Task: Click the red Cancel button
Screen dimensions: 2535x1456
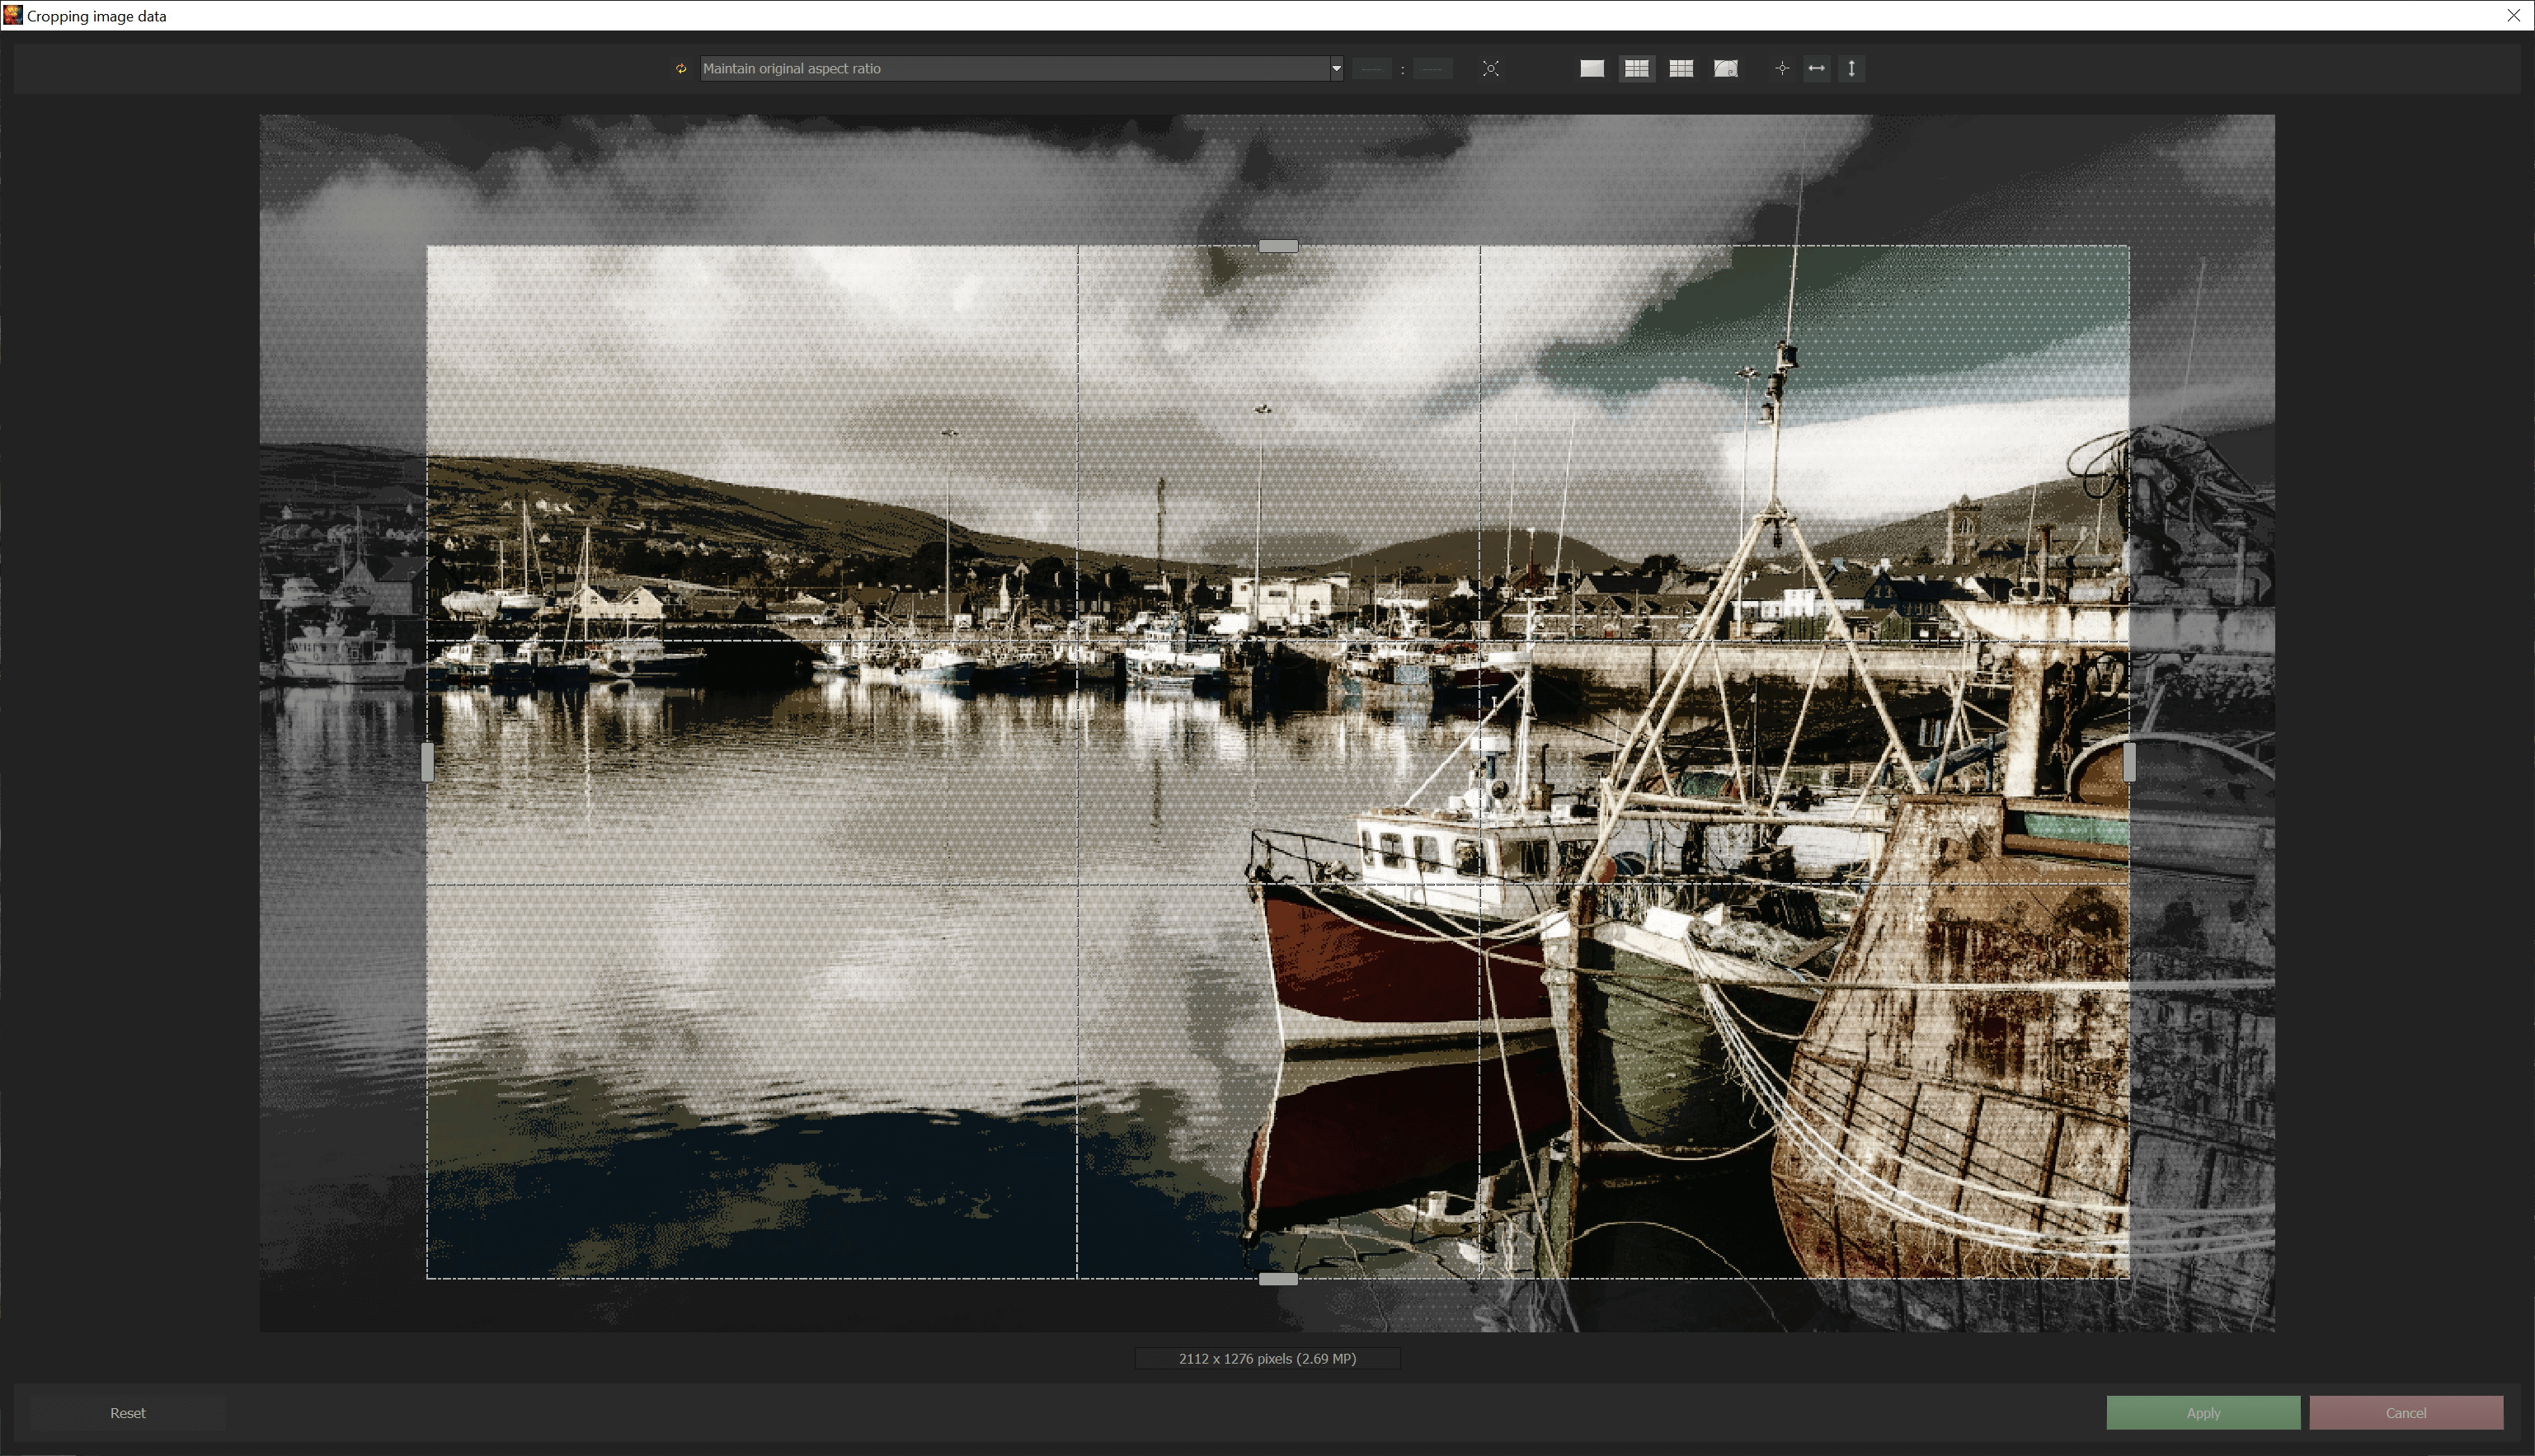Action: 2406,1413
